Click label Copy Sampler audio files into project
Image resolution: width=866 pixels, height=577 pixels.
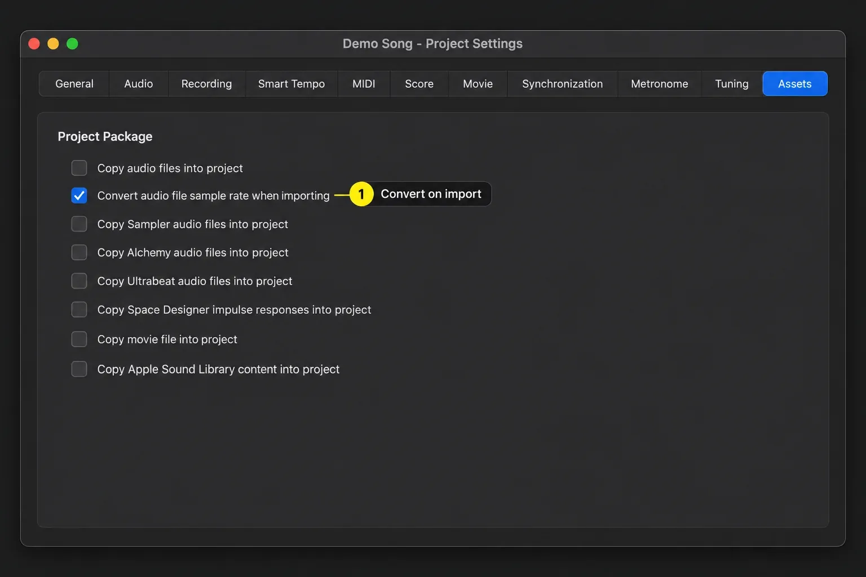click(x=192, y=224)
